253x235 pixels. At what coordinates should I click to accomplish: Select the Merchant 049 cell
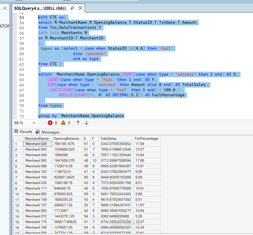(x=38, y=155)
